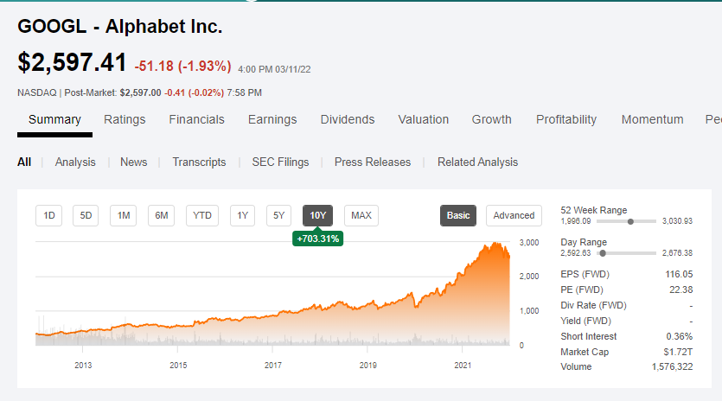
Task: Click the EPS (FWD) value 116.05
Action: point(679,275)
